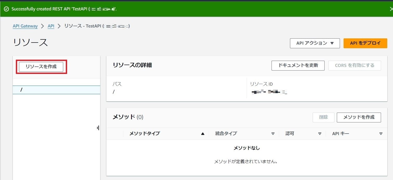Click the ドキュメントを更新 button
Viewport: 393px width, 180px height.
tap(298, 66)
